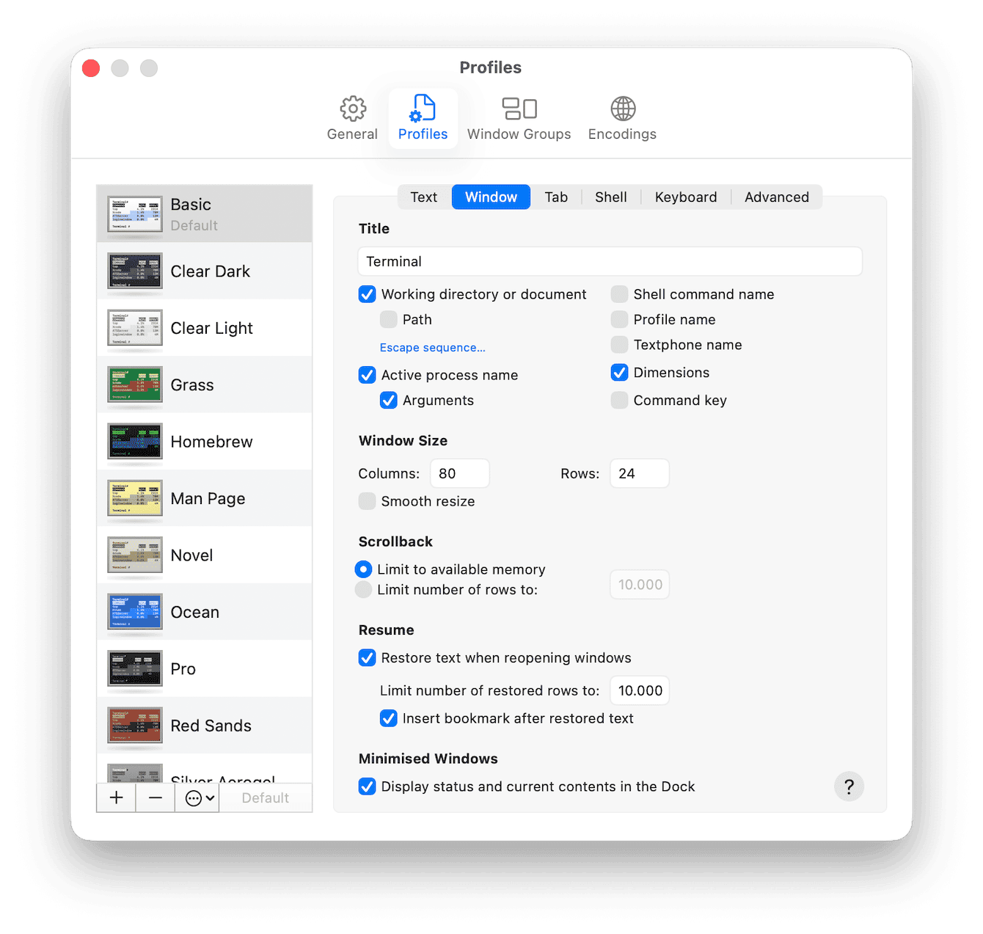Viewport: 983px width, 934px height.
Task: Click the minus button to remove profile
Action: [x=155, y=798]
